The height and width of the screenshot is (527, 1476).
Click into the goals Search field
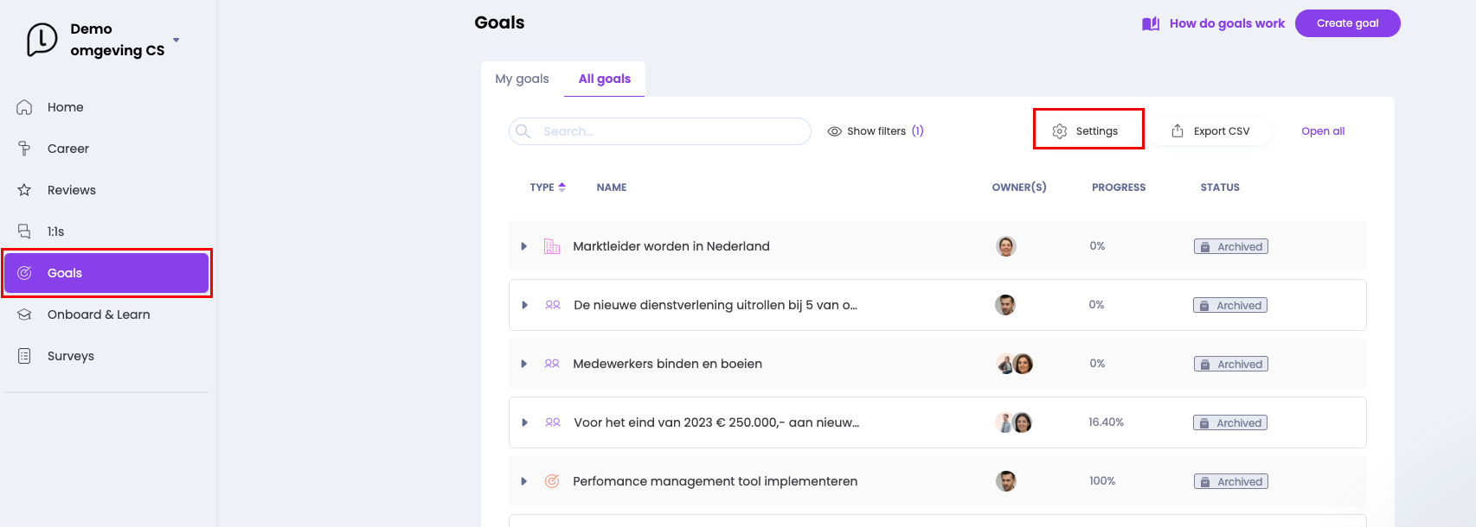point(666,131)
